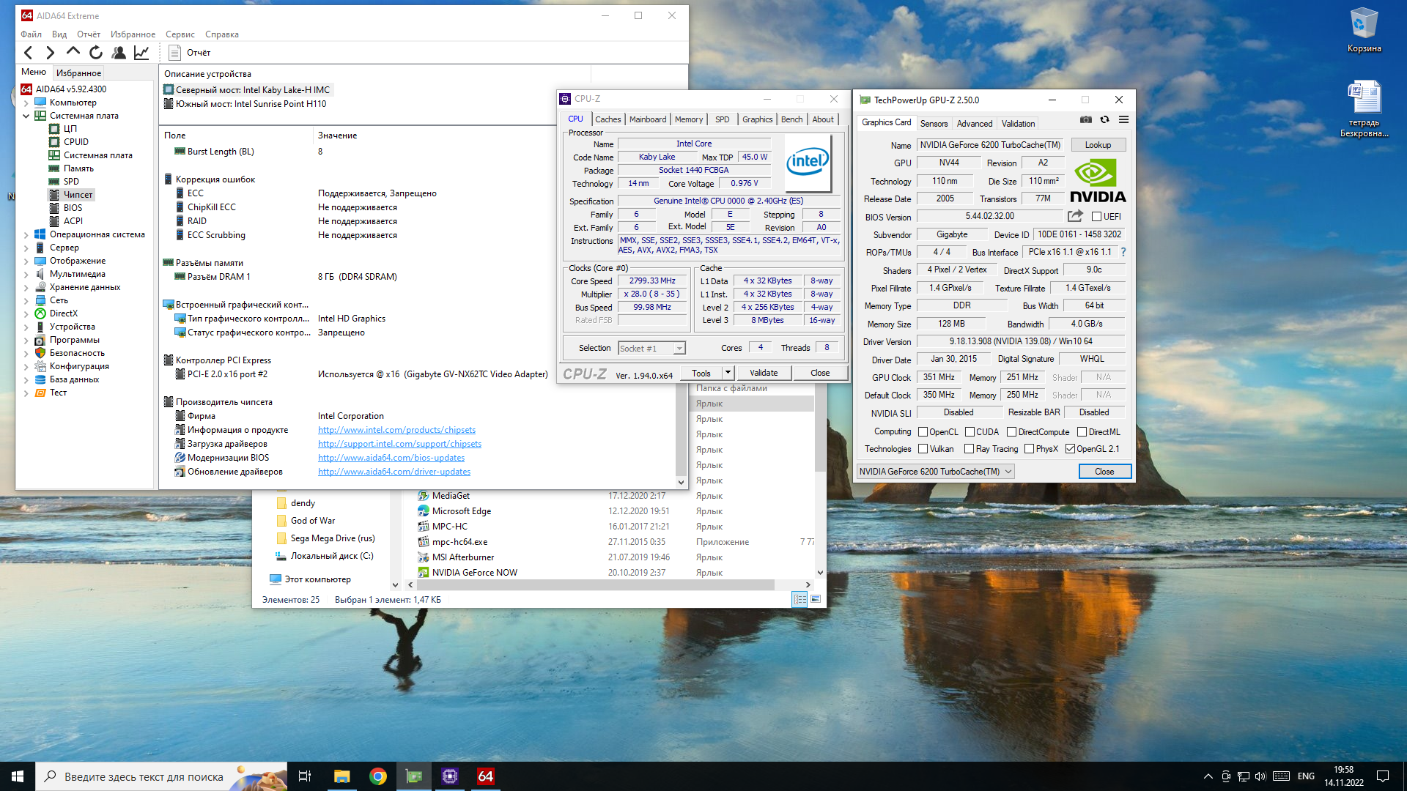Screen dimensions: 1407x791
Task: Click the Windows search text field
Action: (x=144, y=776)
